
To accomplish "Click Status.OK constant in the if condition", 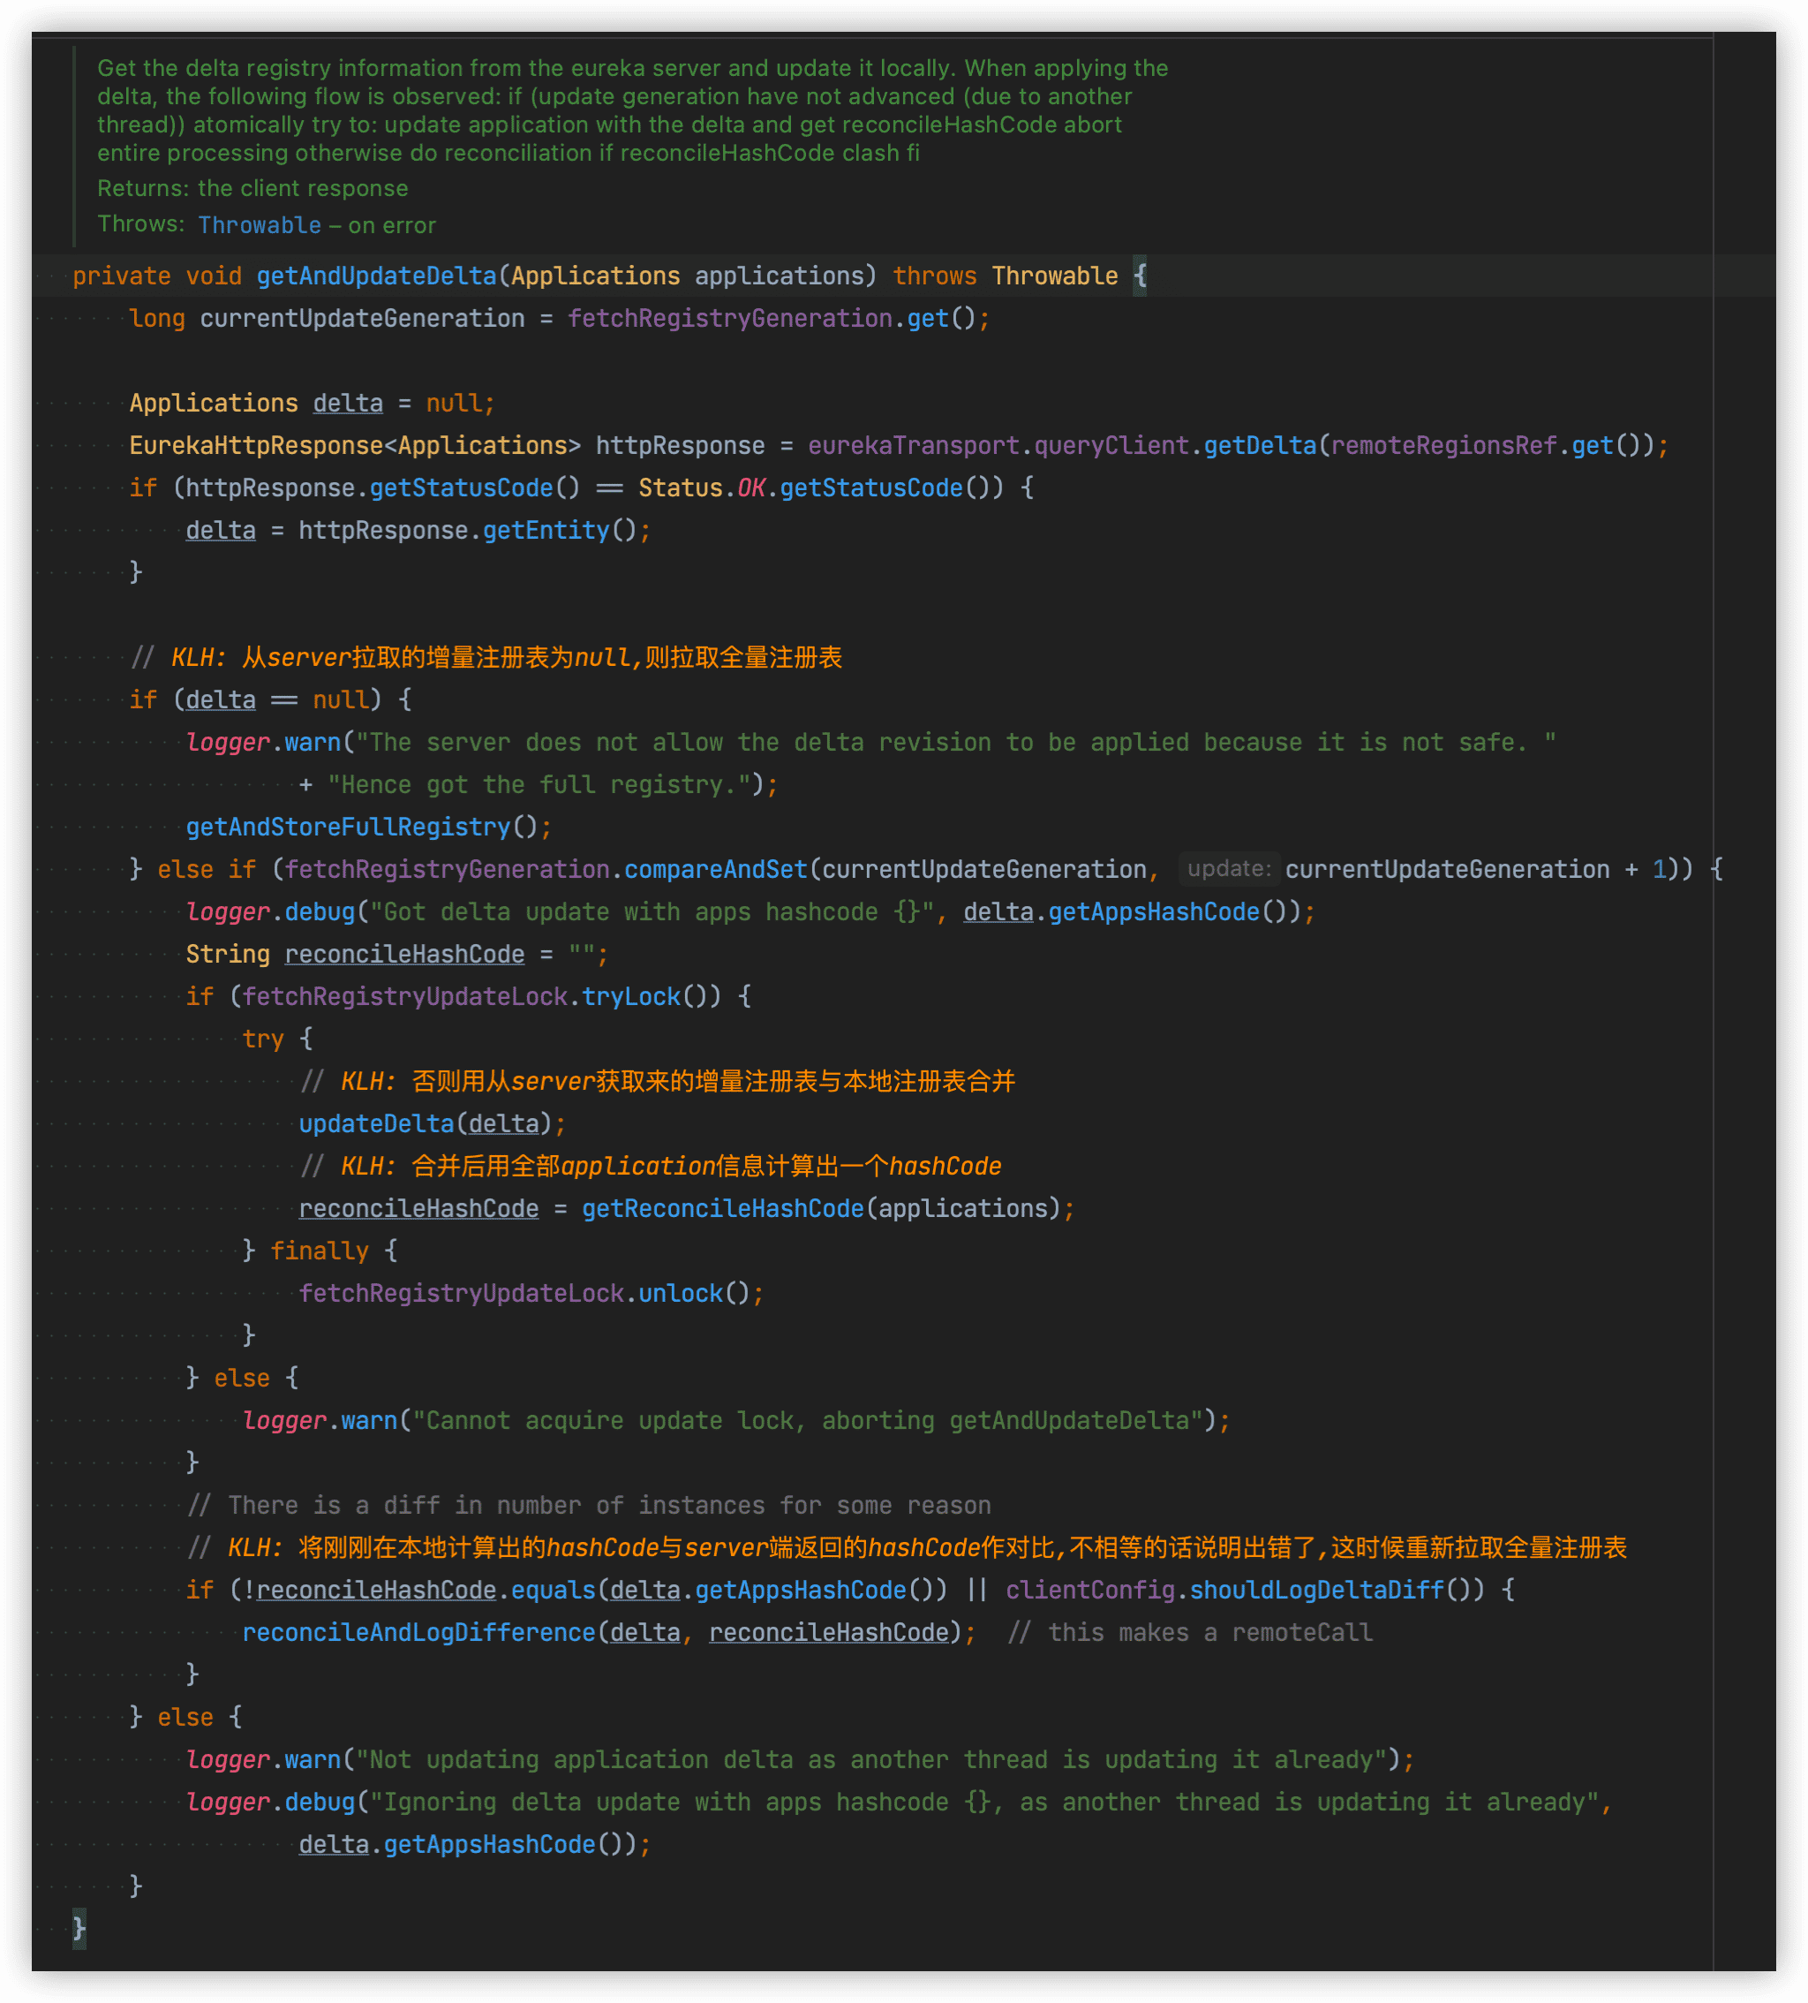I will [701, 488].
